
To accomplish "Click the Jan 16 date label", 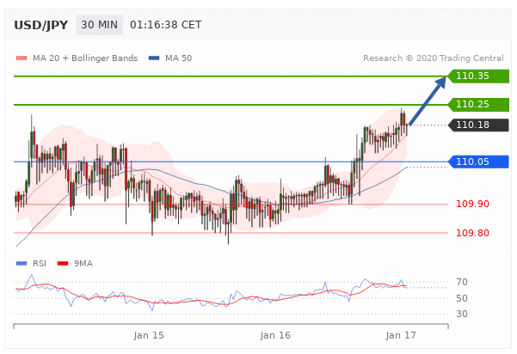I will pos(275,336).
